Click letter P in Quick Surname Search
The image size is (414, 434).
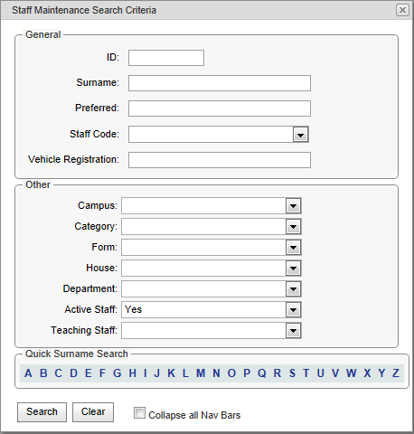coord(247,373)
